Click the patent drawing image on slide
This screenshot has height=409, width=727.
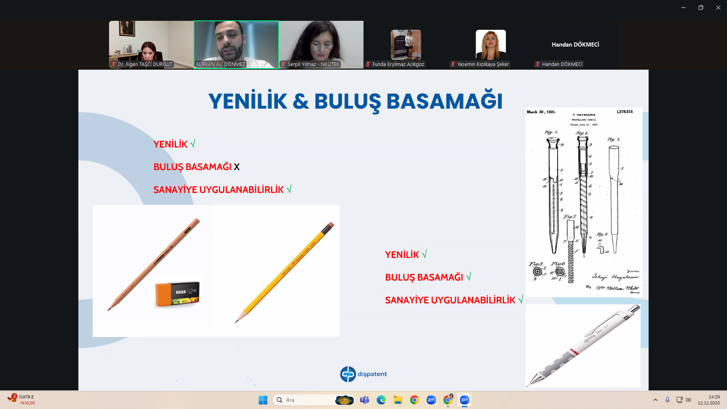(x=583, y=202)
